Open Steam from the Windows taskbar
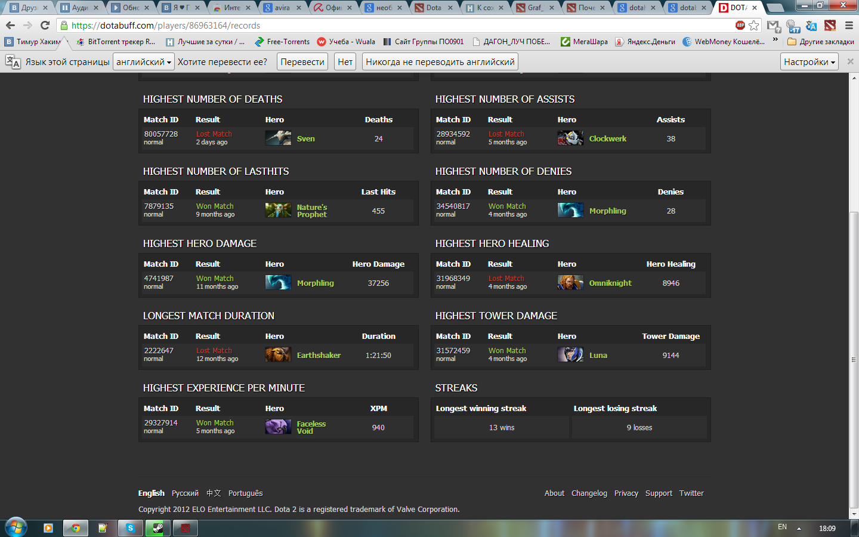Viewport: 859px width, 537px height. click(x=157, y=528)
